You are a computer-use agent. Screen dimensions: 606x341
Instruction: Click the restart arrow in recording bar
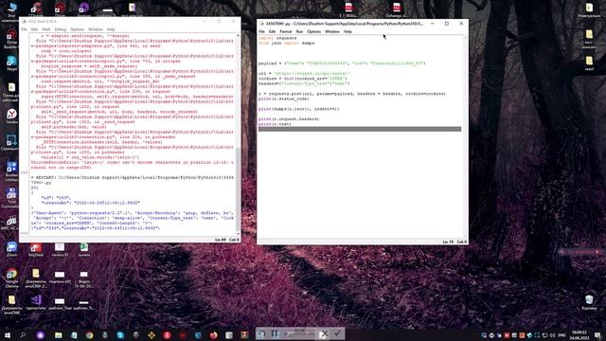click(x=261, y=333)
